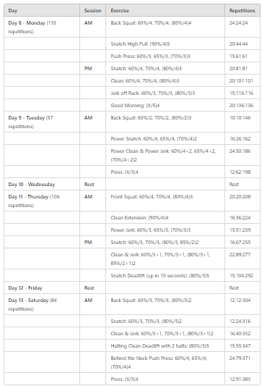Click the Snatch Deadlift exercise cell
Screen dimensions: 262x386
tap(165, 275)
